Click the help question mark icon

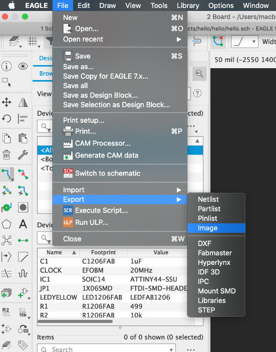(197, 93)
